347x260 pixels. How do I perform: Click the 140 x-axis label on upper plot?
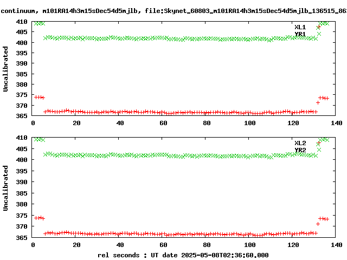coord(337,123)
